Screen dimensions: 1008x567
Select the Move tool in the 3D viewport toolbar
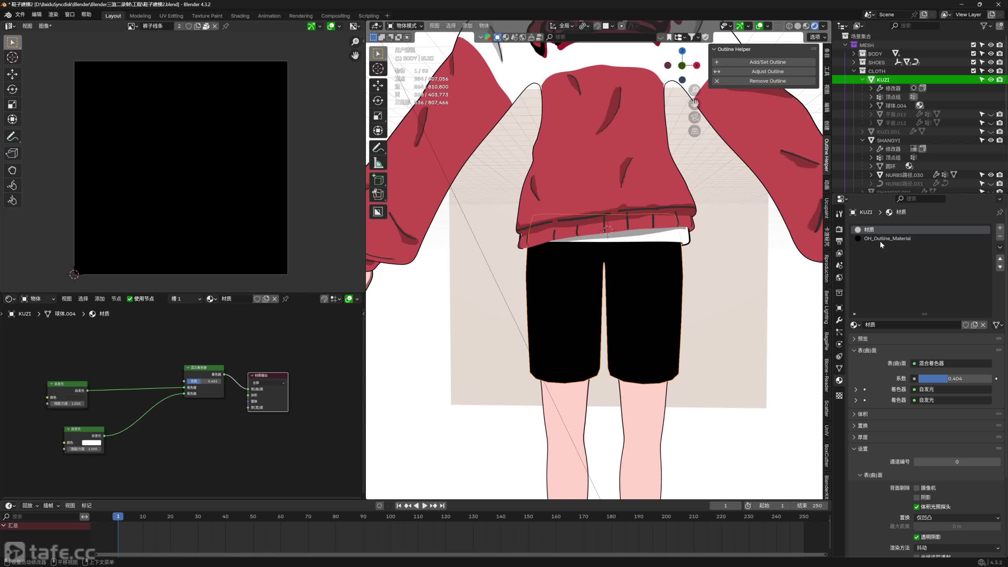pos(378,85)
